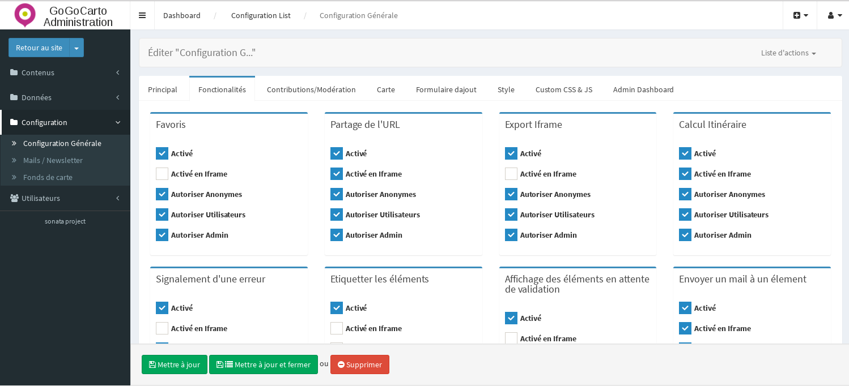This screenshot has height=386, width=849.
Task: Open dropdown arrow beside Retour au site
Action: point(77,48)
